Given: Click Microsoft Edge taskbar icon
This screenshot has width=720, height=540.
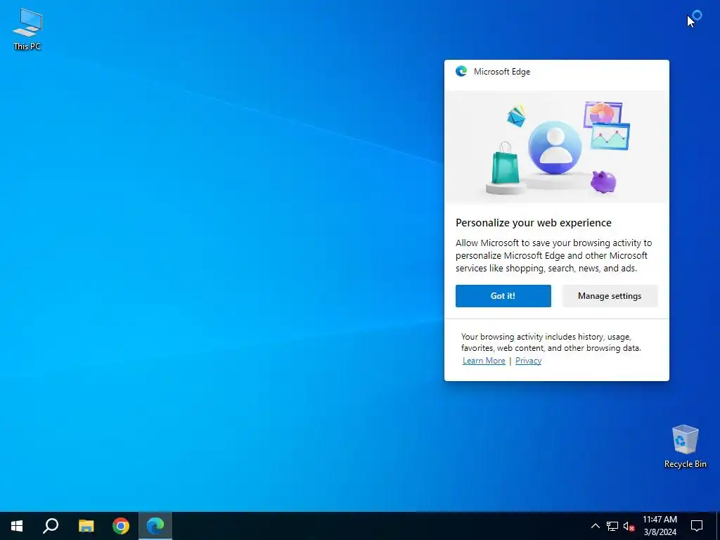Looking at the screenshot, I should click(x=155, y=526).
